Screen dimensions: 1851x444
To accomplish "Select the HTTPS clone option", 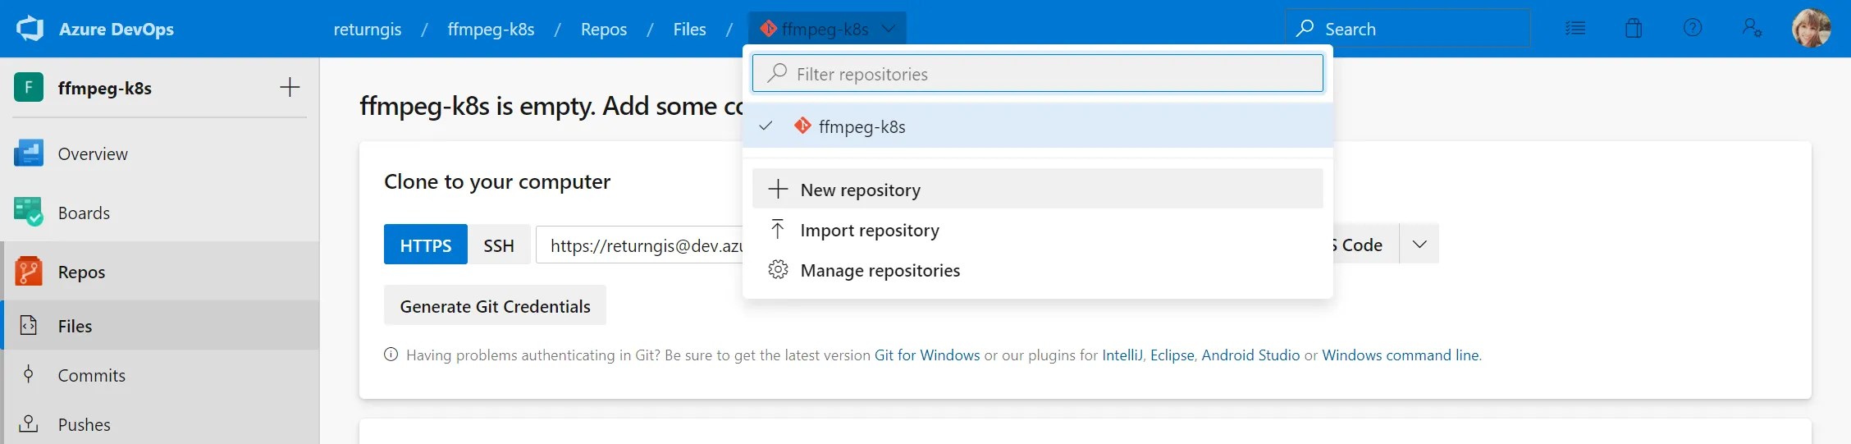I will click(x=426, y=245).
